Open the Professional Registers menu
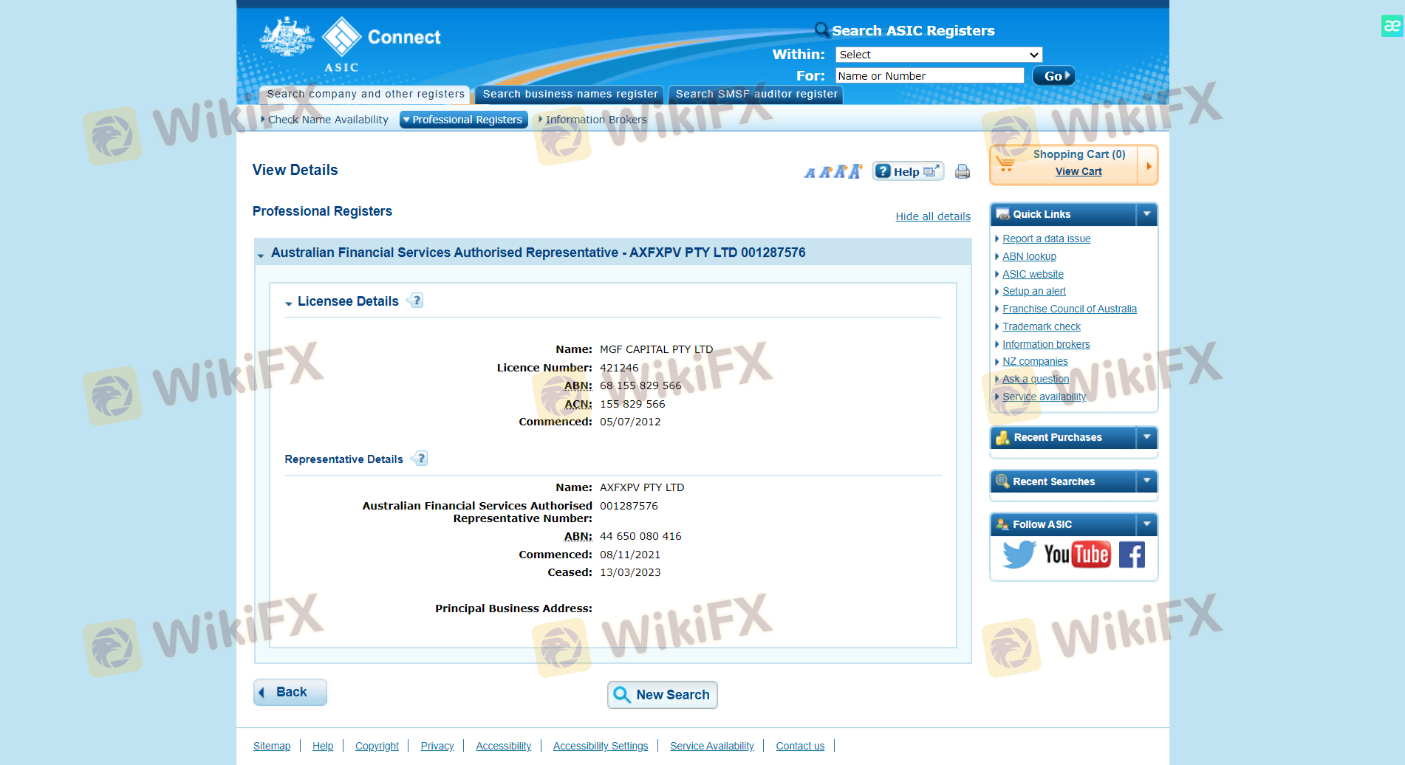1405x765 pixels. (464, 120)
